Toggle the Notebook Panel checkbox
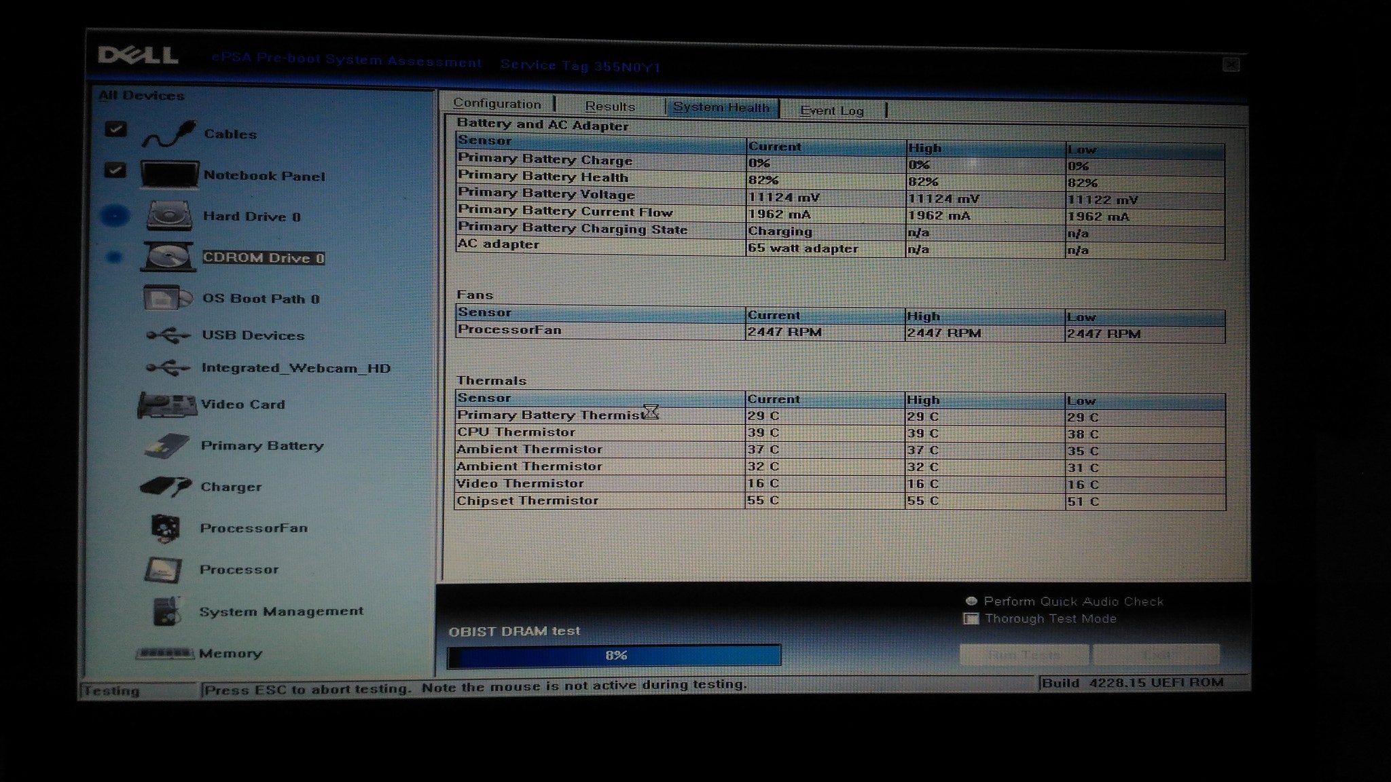The height and width of the screenshot is (782, 1391). point(115,169)
